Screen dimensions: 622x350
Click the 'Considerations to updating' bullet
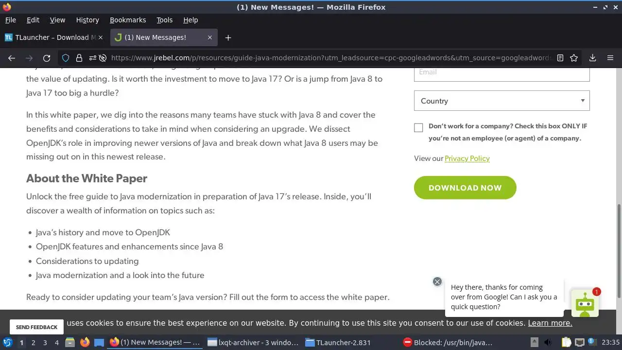click(87, 261)
